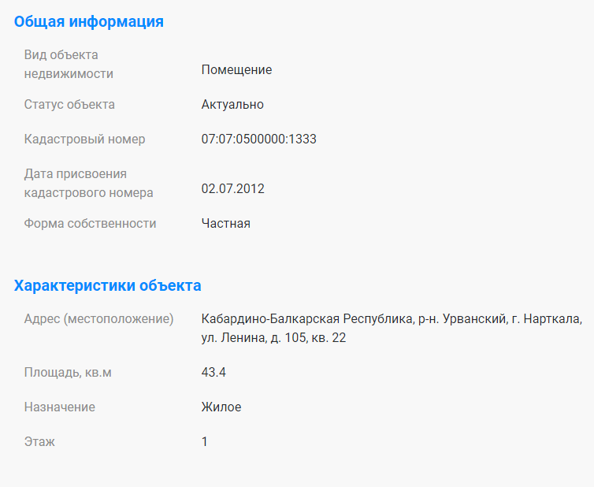594x487 pixels.
Task: Click the "Адрес (местоположение)" label
Action: click(x=98, y=319)
